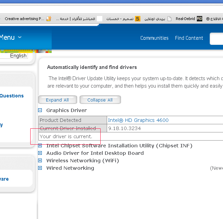Click the orange 5 خمسات favicon

coord(138,19)
